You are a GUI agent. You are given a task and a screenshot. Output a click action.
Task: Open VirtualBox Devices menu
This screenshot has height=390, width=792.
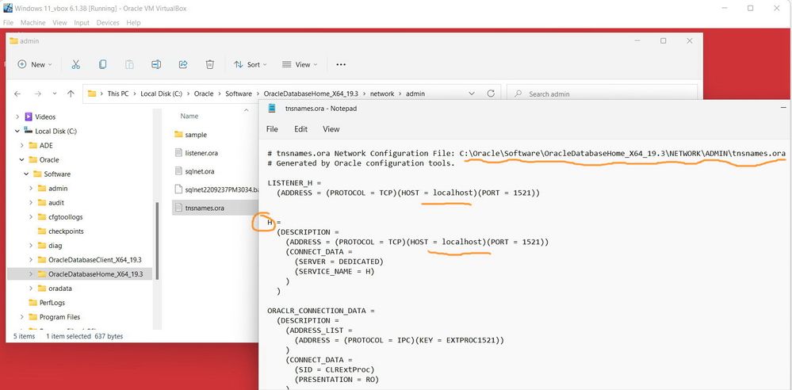click(108, 23)
